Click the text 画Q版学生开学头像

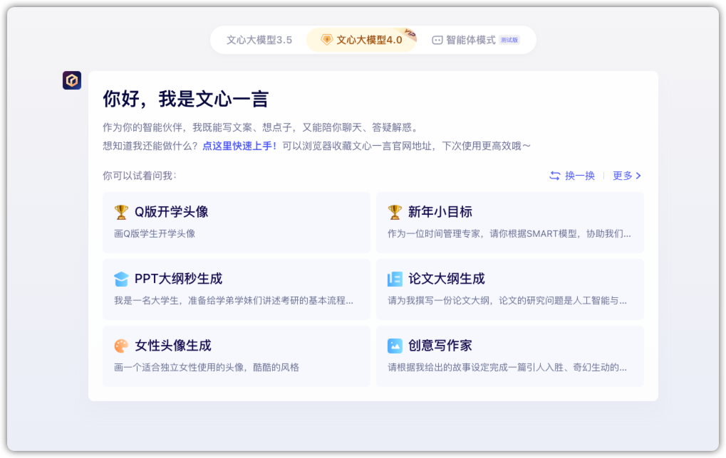coord(155,234)
